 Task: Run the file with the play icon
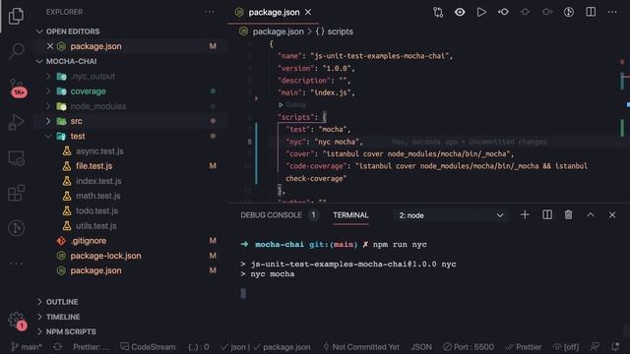click(481, 12)
